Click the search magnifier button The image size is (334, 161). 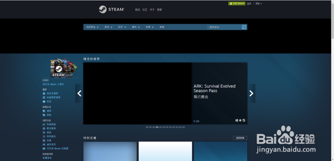(244, 27)
